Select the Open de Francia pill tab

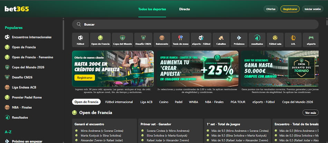pos(86,102)
